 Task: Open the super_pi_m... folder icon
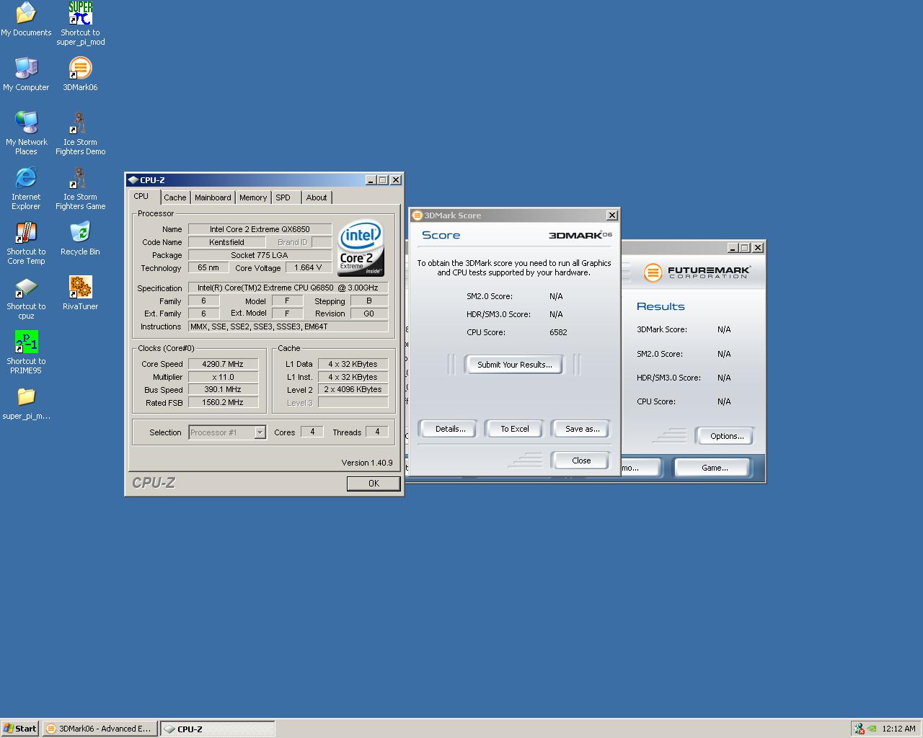tap(26, 404)
